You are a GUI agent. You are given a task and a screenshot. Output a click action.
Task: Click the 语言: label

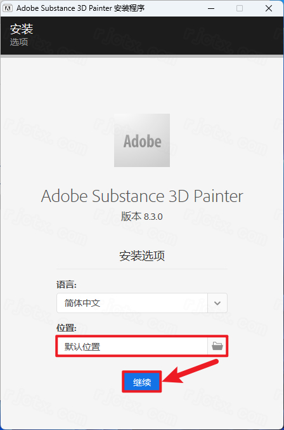(67, 285)
